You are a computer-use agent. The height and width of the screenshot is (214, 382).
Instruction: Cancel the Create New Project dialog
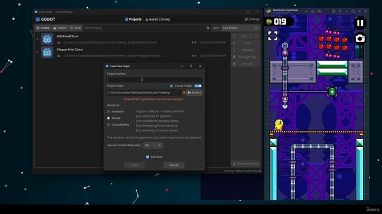pyautogui.click(x=174, y=165)
